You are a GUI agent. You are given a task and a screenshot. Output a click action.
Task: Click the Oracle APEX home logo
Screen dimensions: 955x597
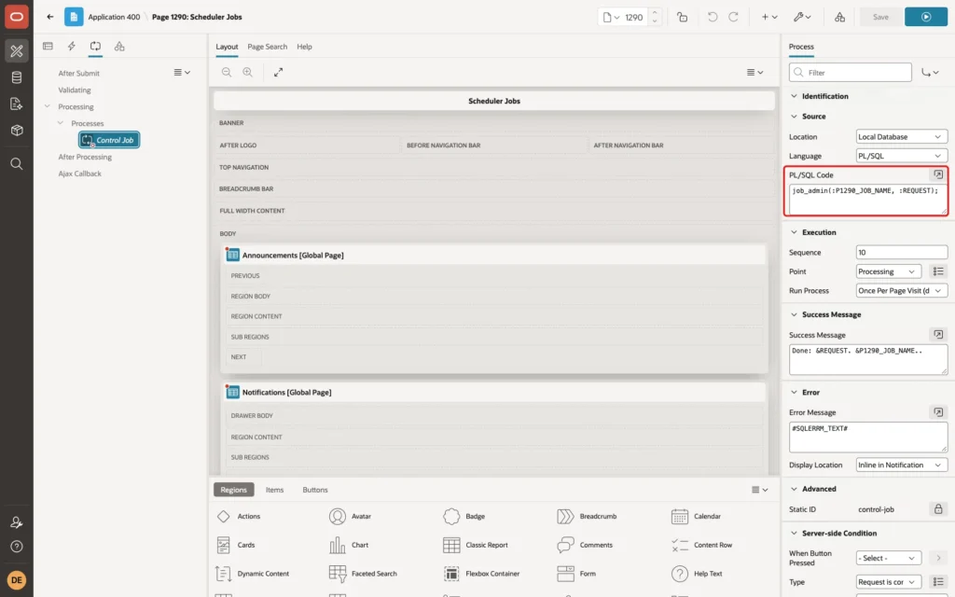pyautogui.click(x=17, y=17)
